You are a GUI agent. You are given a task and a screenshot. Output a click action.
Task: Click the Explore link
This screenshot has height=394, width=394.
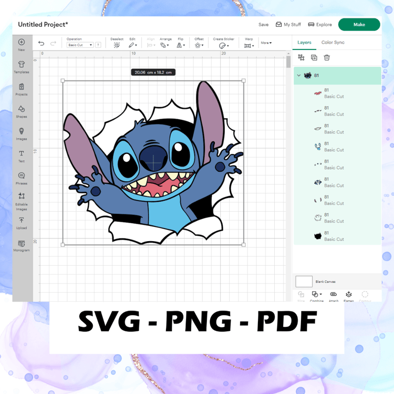[320, 24]
